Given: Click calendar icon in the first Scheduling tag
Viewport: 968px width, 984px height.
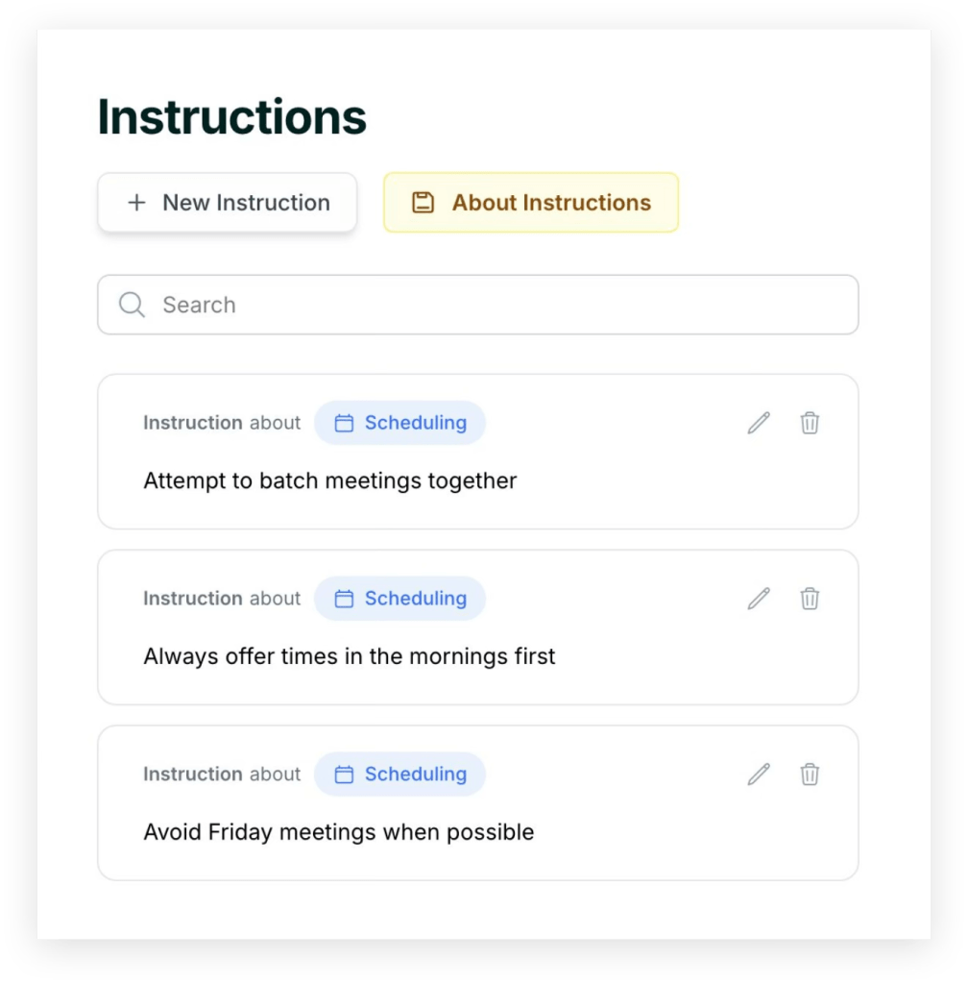Looking at the screenshot, I should tap(344, 423).
